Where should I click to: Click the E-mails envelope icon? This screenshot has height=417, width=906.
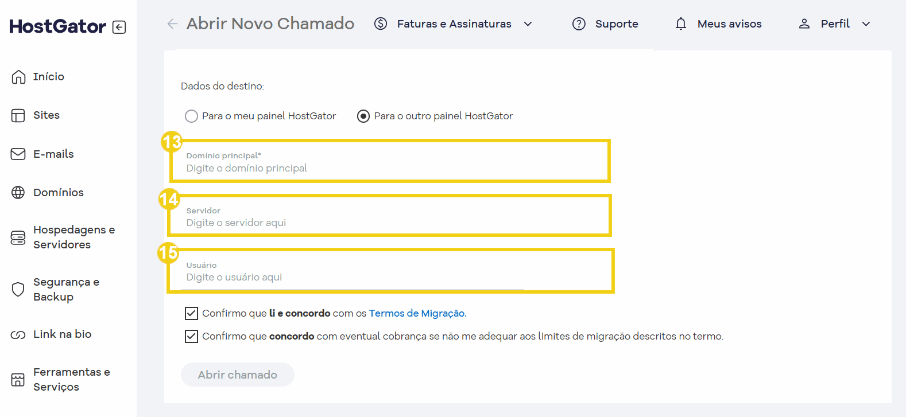[x=18, y=154]
